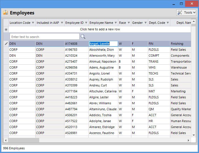Sort by Employee Name column header
Screen dimensions: 199x153
pos(101,23)
